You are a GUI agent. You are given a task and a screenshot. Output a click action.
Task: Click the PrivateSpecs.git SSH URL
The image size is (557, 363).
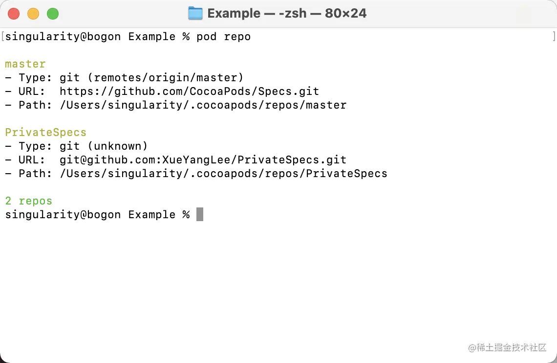pos(203,159)
